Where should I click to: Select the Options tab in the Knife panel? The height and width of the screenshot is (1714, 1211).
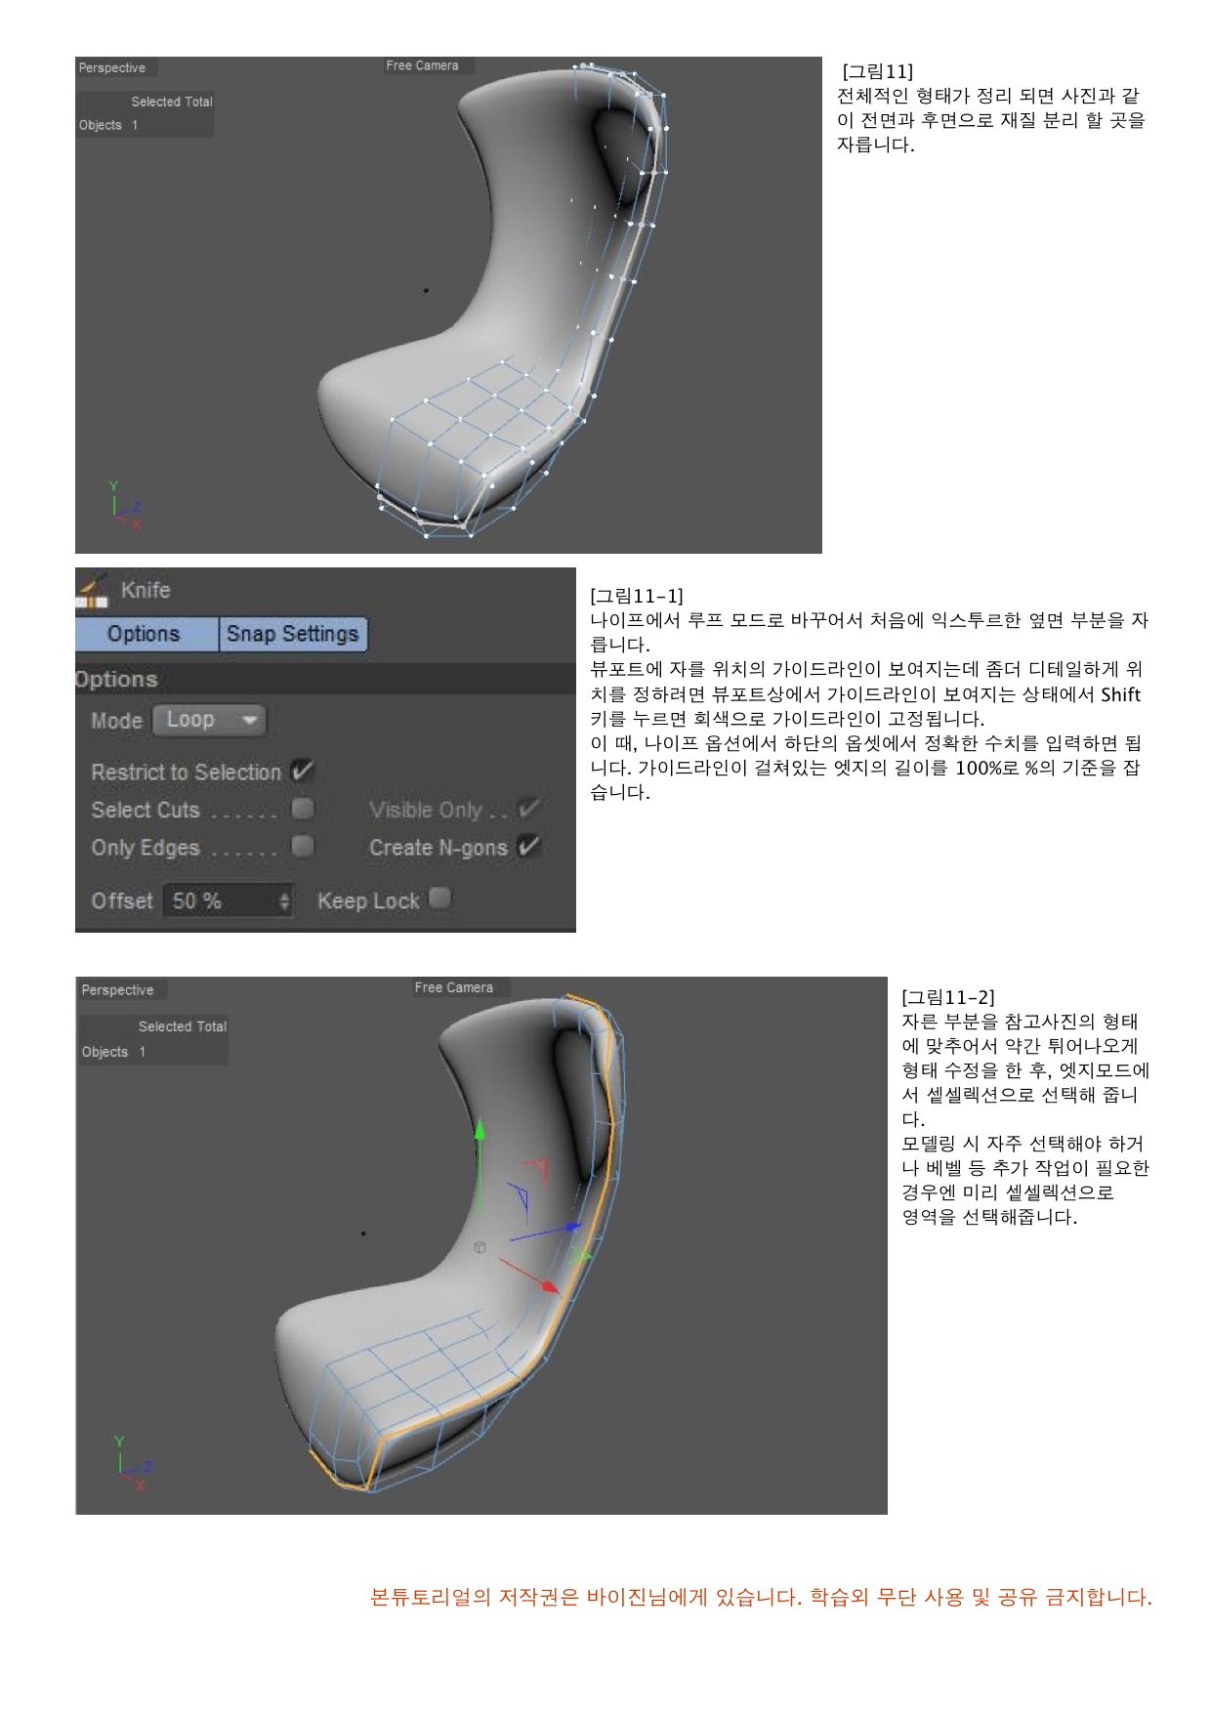pyautogui.click(x=145, y=634)
